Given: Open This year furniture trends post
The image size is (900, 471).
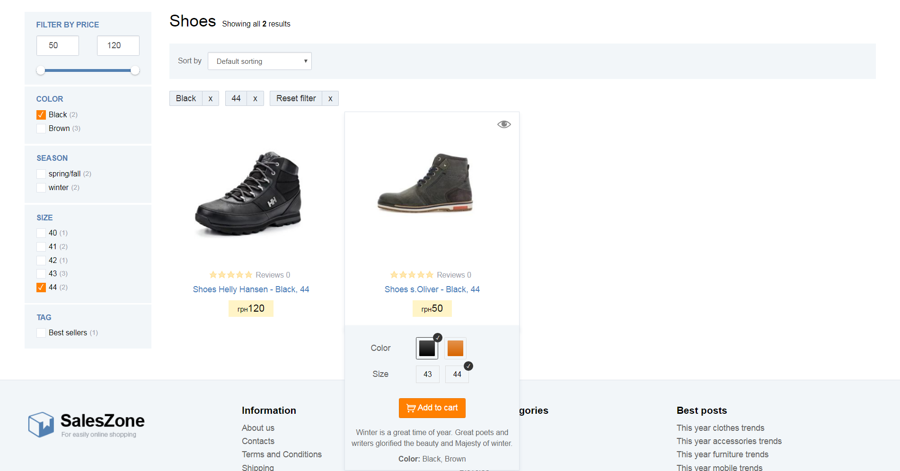Looking at the screenshot, I should pos(722,454).
